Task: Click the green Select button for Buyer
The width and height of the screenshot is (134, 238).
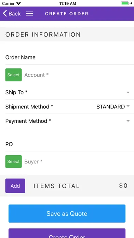Action: click(14, 161)
